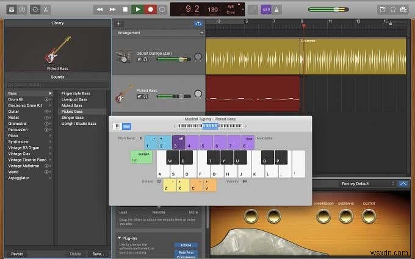Select the drum kit track icon
This screenshot has height=259, width=415.
click(x=124, y=56)
